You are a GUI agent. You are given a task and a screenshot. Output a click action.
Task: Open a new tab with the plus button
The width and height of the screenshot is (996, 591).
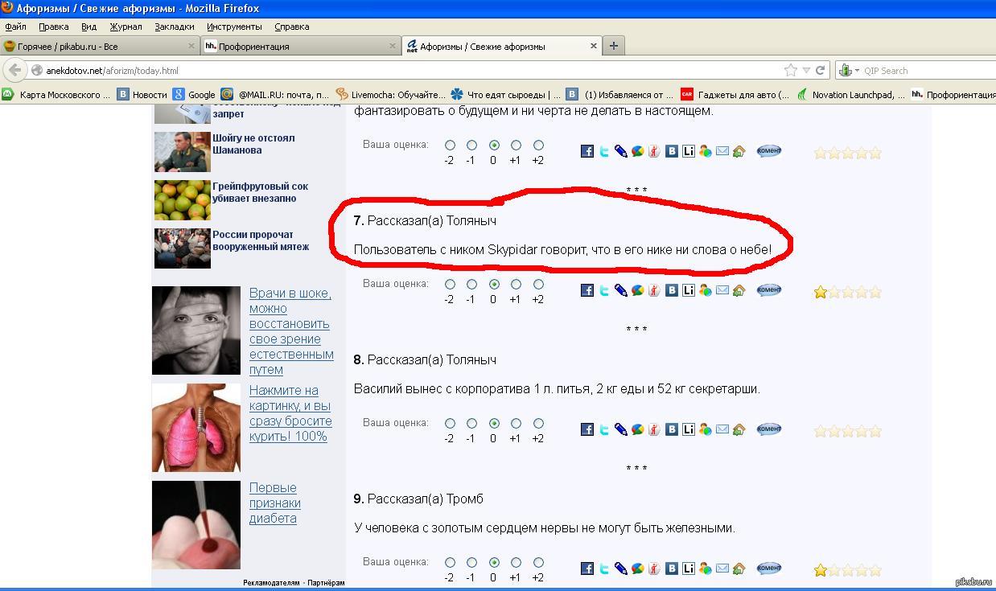click(613, 46)
